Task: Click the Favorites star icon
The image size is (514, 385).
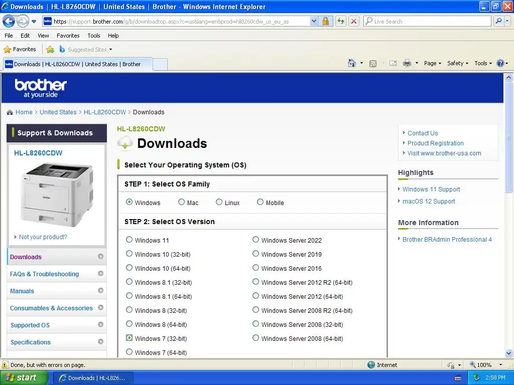Action: 7,50
